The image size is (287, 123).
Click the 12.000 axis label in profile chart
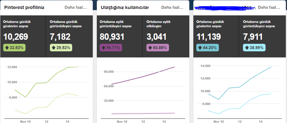coord(12,67)
